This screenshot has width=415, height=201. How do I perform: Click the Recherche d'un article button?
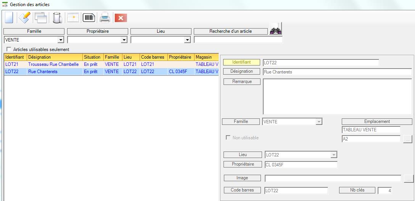(230, 31)
